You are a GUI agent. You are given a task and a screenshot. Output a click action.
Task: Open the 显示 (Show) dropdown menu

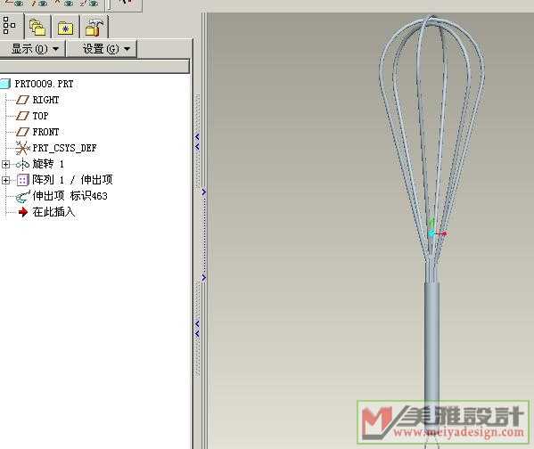click(33, 49)
